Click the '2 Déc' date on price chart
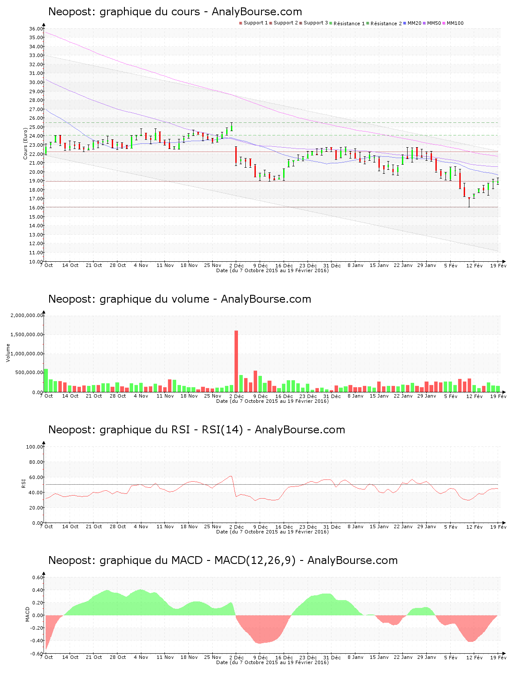 [237, 266]
